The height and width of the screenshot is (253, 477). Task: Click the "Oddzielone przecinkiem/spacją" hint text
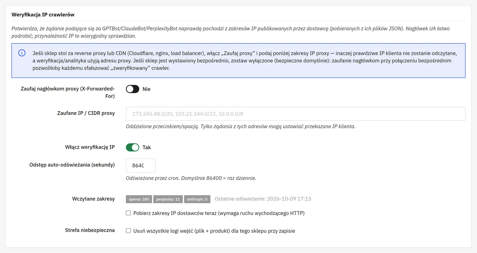[x=241, y=126]
